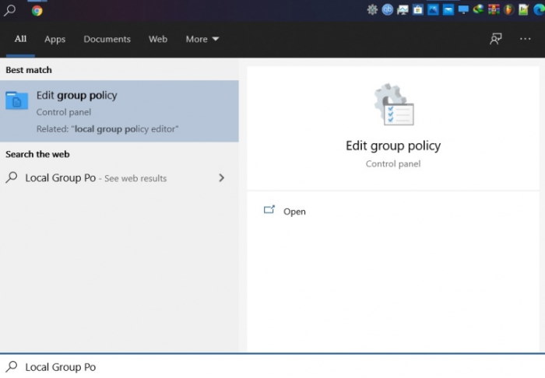Select Edit group policy best match result
Screen dimensions: 545x378
[119, 111]
